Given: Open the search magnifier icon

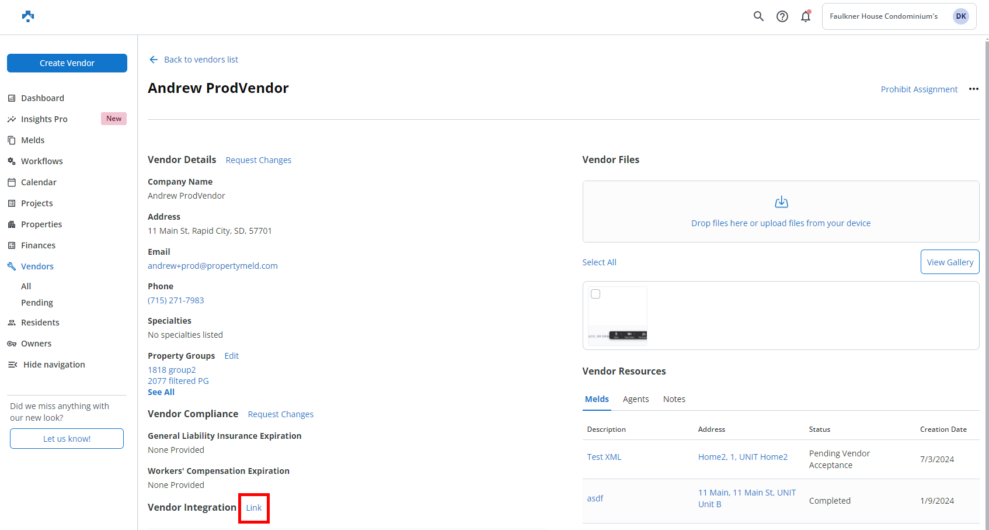Looking at the screenshot, I should click(758, 16).
